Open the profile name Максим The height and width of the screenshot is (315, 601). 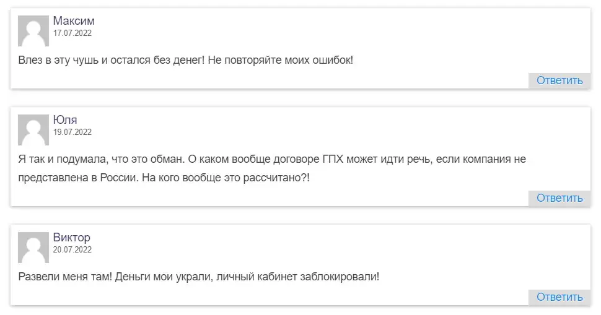[74, 20]
